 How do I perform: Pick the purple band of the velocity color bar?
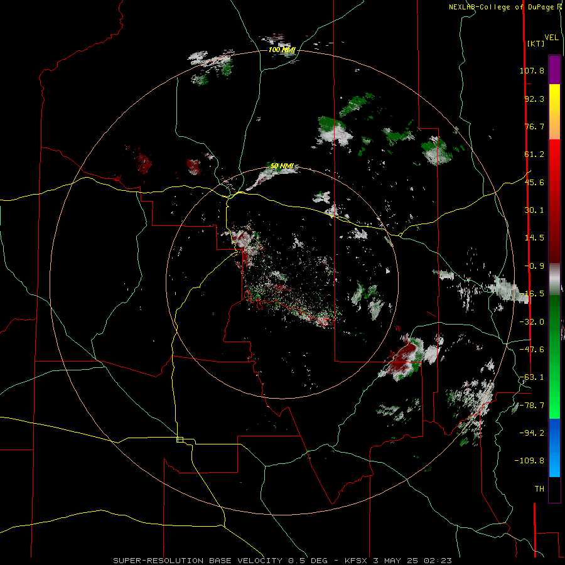pos(554,70)
